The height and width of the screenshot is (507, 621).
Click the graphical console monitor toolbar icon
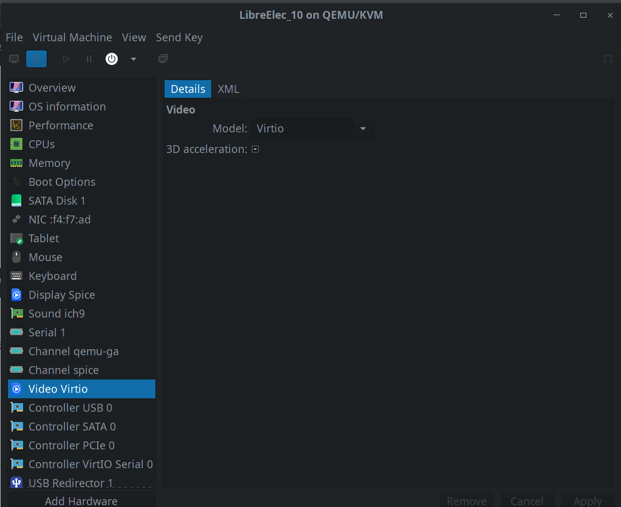tap(14, 59)
